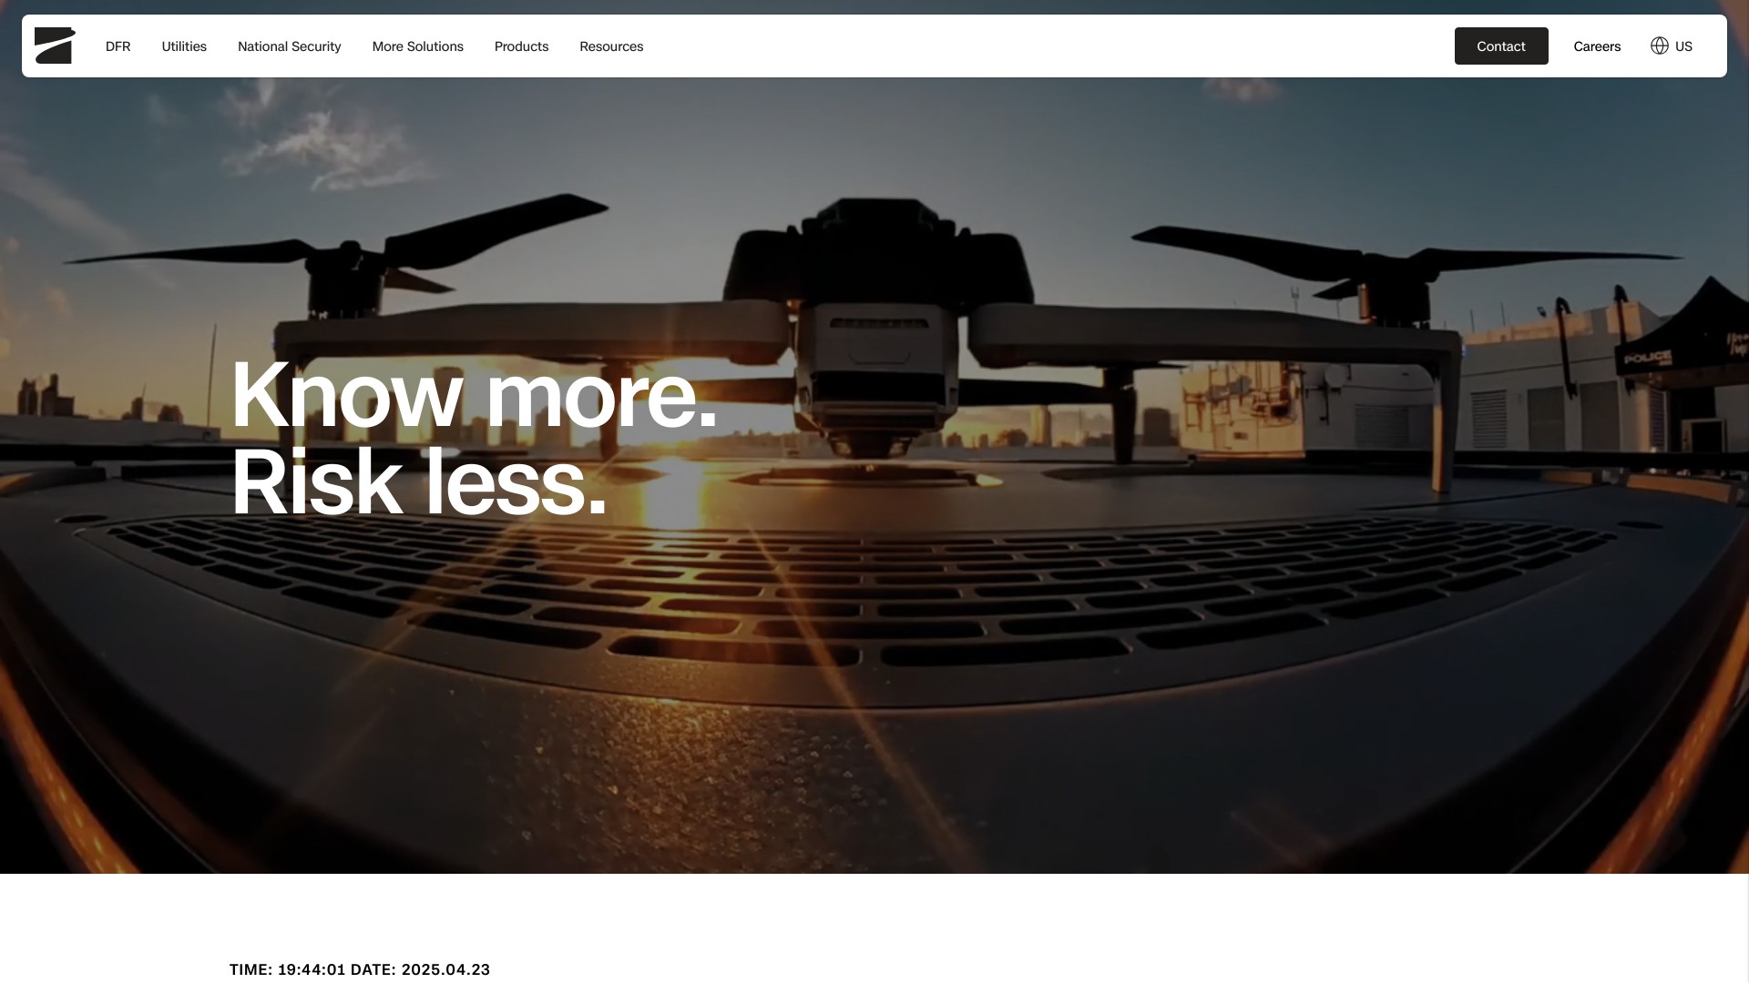The width and height of the screenshot is (1749, 983).
Task: Expand the Products navigation dropdown
Action: [521, 46]
